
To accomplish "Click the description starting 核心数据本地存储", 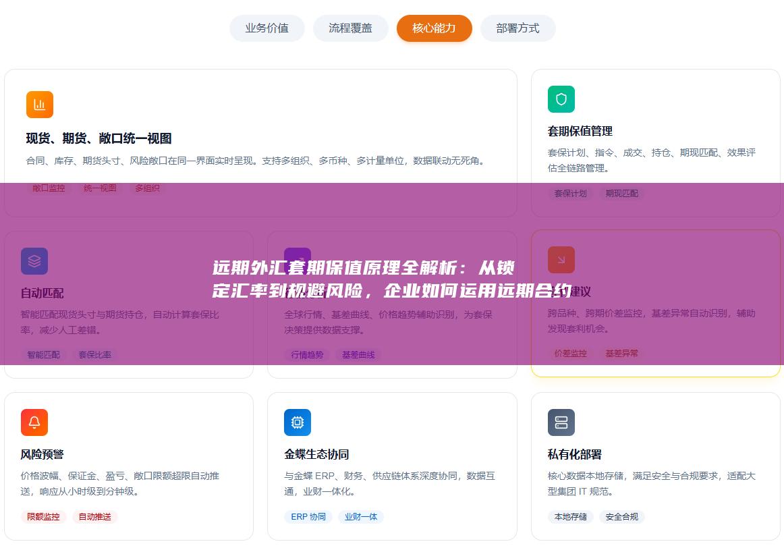I will [x=652, y=483].
